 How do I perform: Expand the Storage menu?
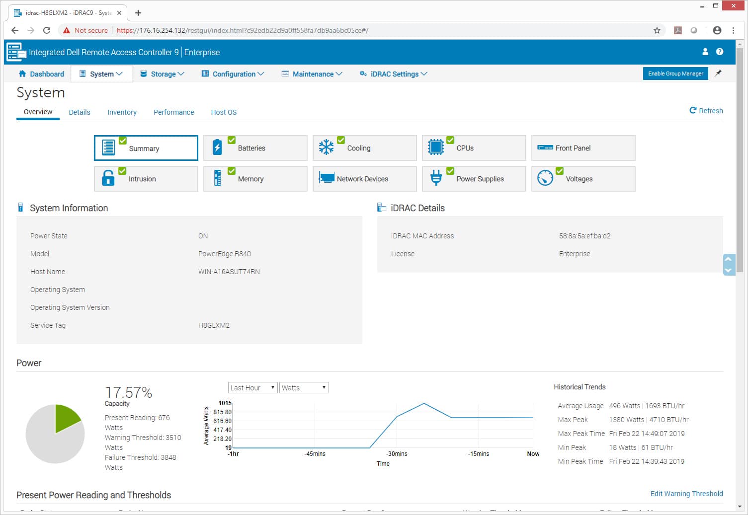tap(162, 74)
